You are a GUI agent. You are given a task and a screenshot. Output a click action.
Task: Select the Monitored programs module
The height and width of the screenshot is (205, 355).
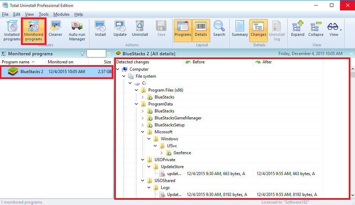(34, 31)
